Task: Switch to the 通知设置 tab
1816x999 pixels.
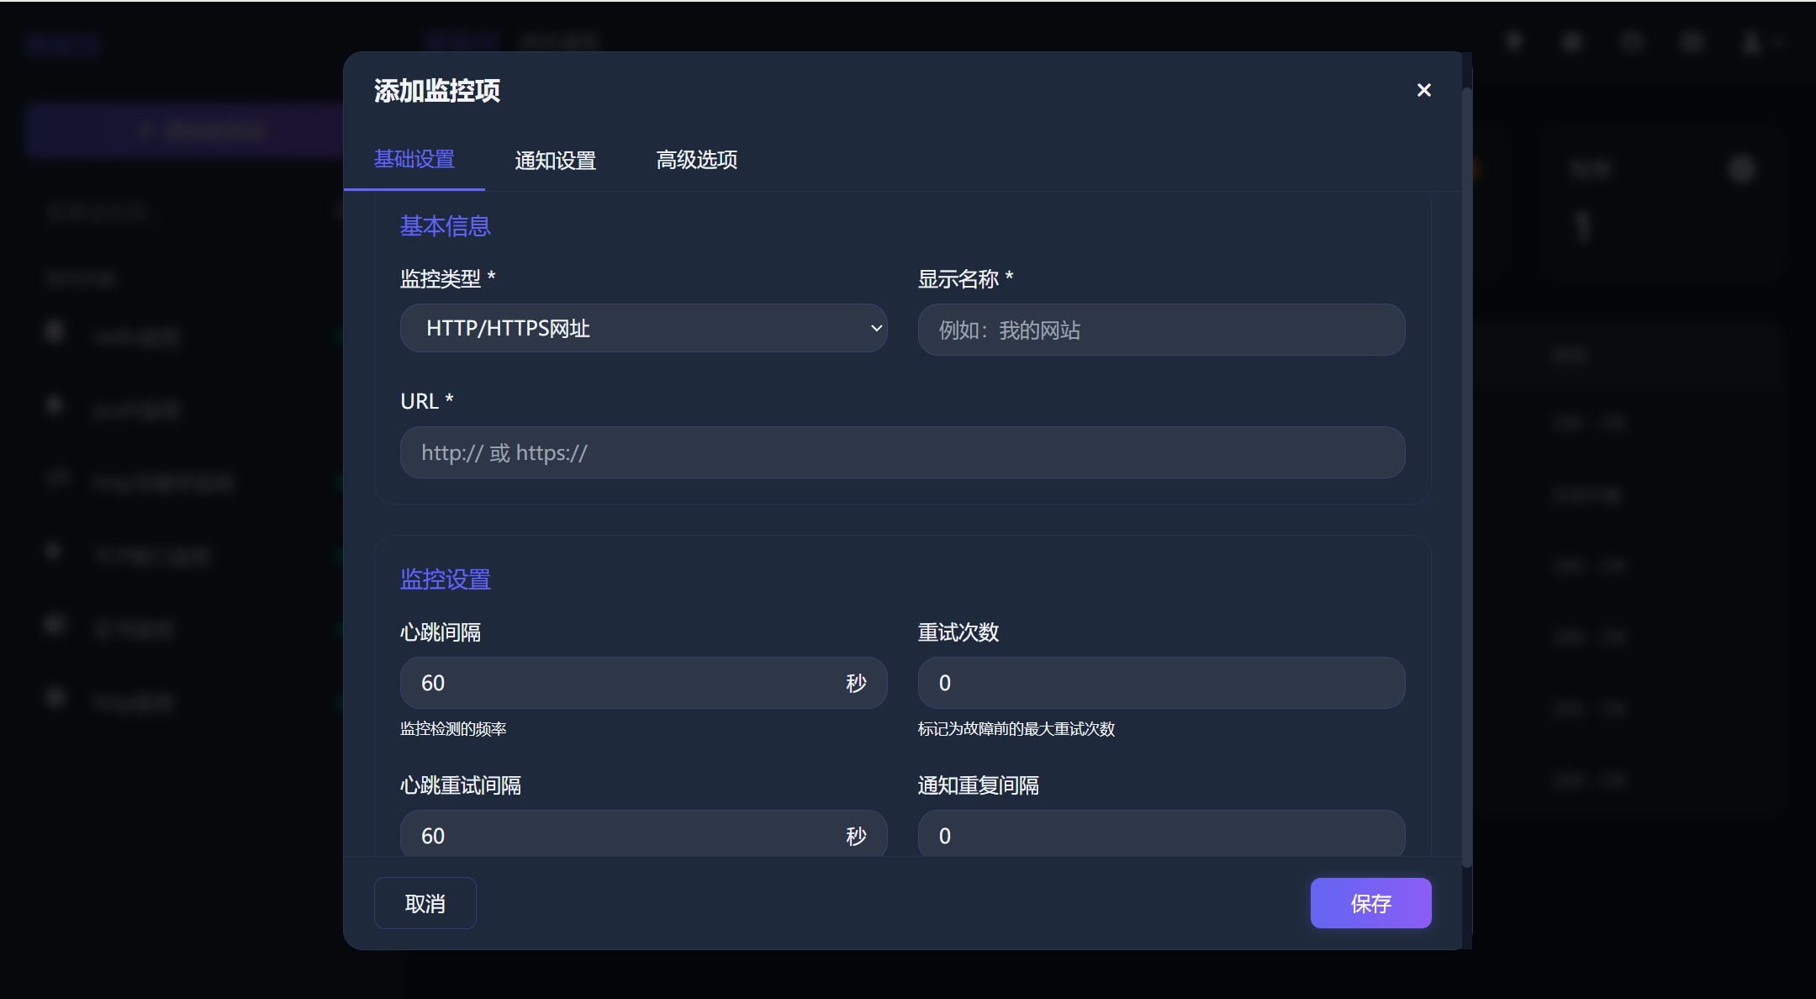Action: pos(555,160)
